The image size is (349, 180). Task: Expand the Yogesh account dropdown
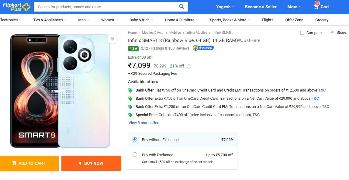[225, 7]
